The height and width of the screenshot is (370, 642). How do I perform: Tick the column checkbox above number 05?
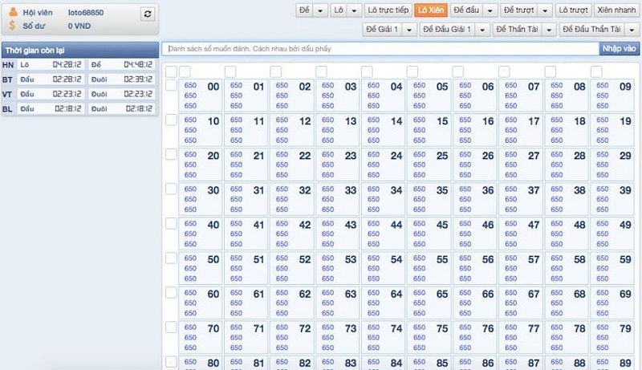click(412, 71)
